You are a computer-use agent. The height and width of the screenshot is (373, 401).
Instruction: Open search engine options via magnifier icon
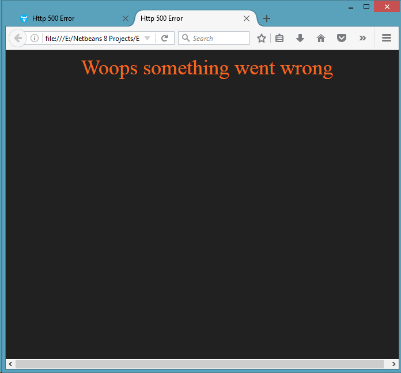pyautogui.click(x=186, y=38)
